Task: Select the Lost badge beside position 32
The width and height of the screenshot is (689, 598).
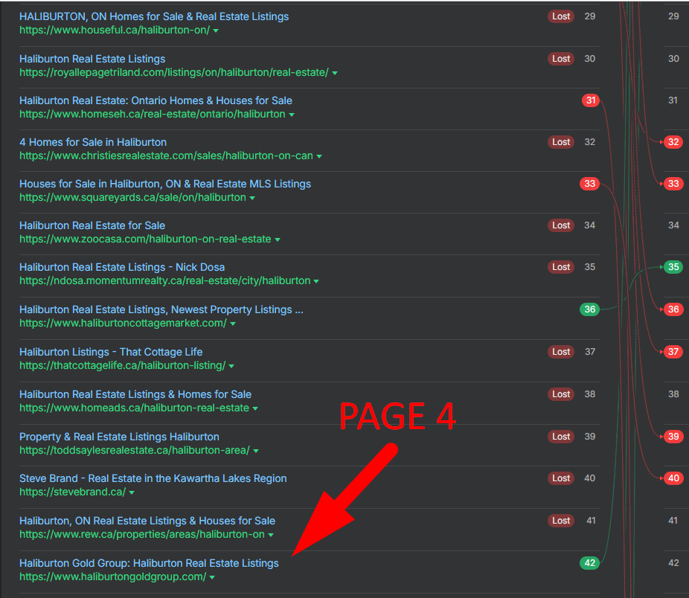Action: [561, 142]
